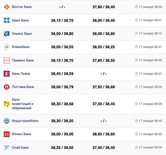The width and height of the screenshot is (166, 155).
Task: Click the Юнекс Банк red logo
Action: pos(7,134)
